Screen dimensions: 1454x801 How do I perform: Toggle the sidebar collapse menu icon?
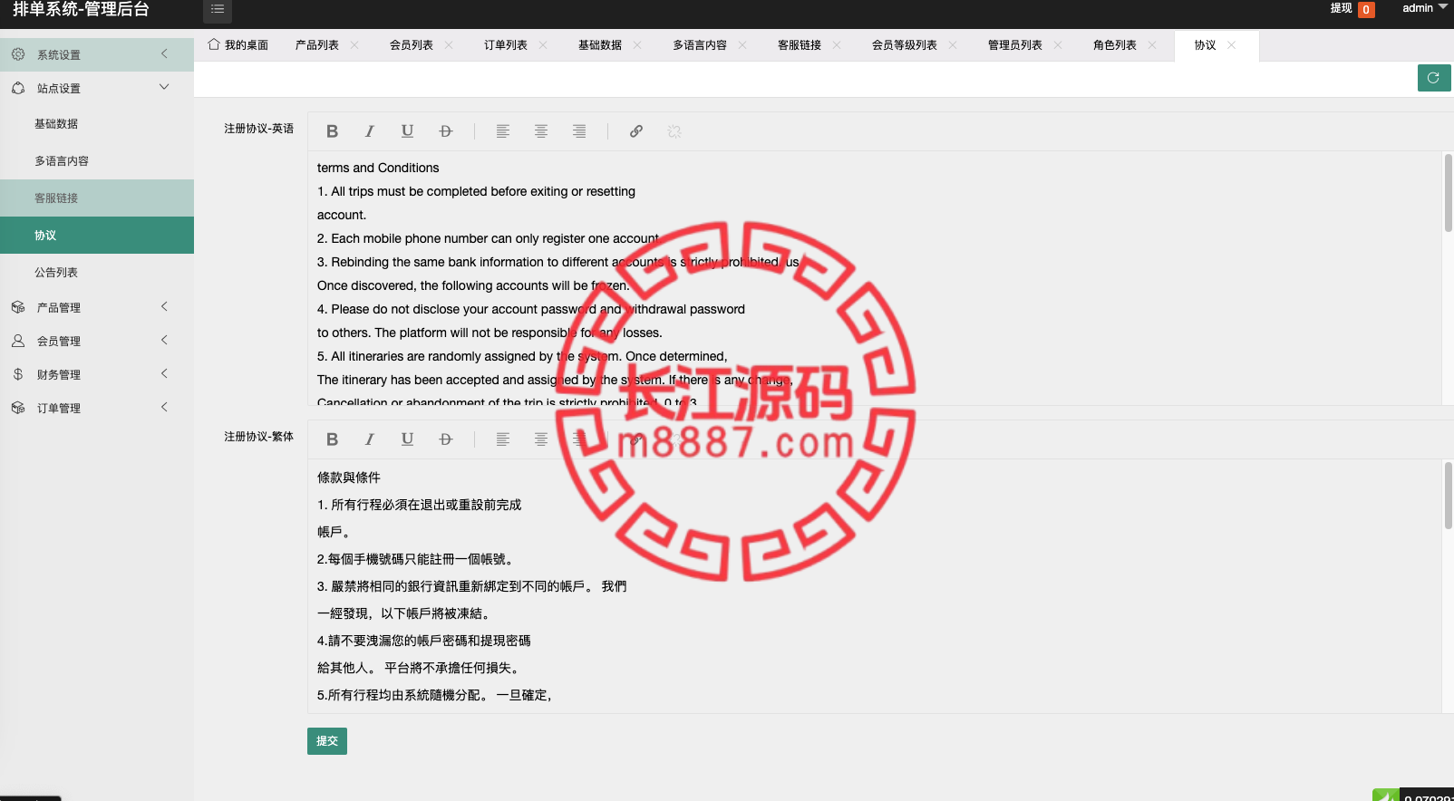(217, 9)
